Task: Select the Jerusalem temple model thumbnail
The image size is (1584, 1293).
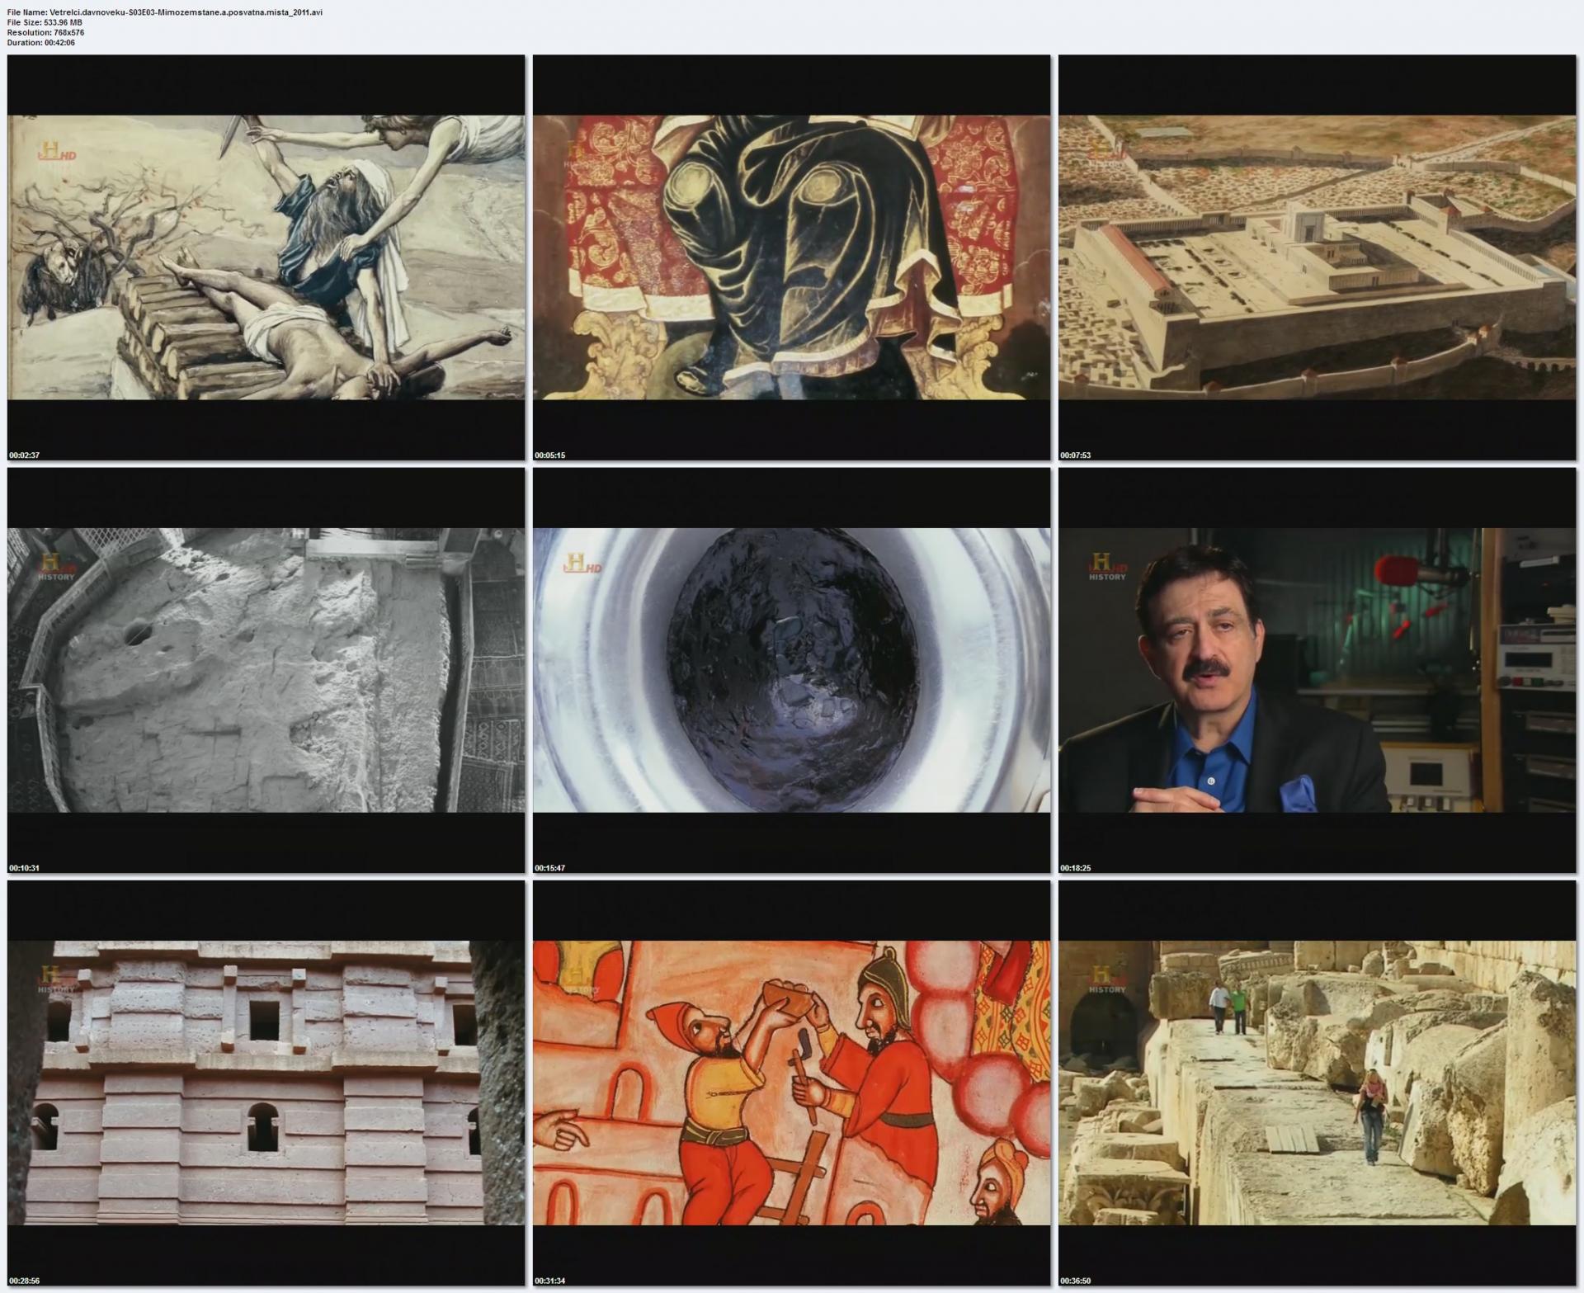Action: point(1317,257)
